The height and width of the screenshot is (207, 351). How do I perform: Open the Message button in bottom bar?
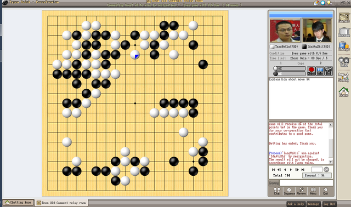click(x=313, y=204)
